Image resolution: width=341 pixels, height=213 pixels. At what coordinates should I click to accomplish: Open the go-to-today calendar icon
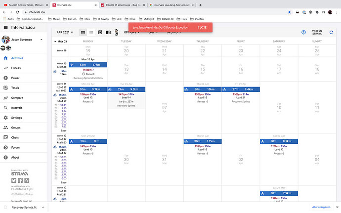(100, 33)
